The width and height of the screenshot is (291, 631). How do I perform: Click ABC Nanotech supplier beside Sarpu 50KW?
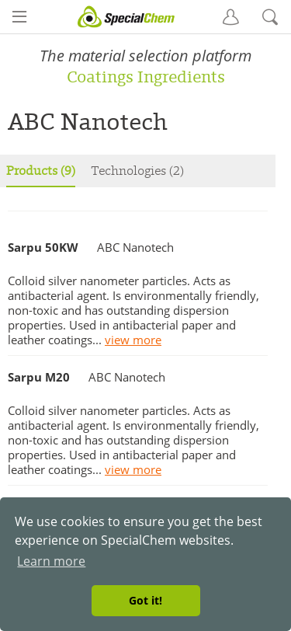pyautogui.click(x=135, y=247)
